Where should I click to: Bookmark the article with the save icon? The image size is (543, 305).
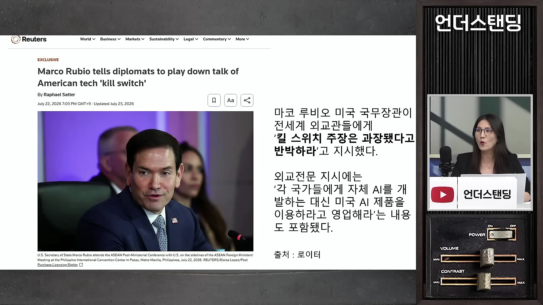click(x=214, y=100)
